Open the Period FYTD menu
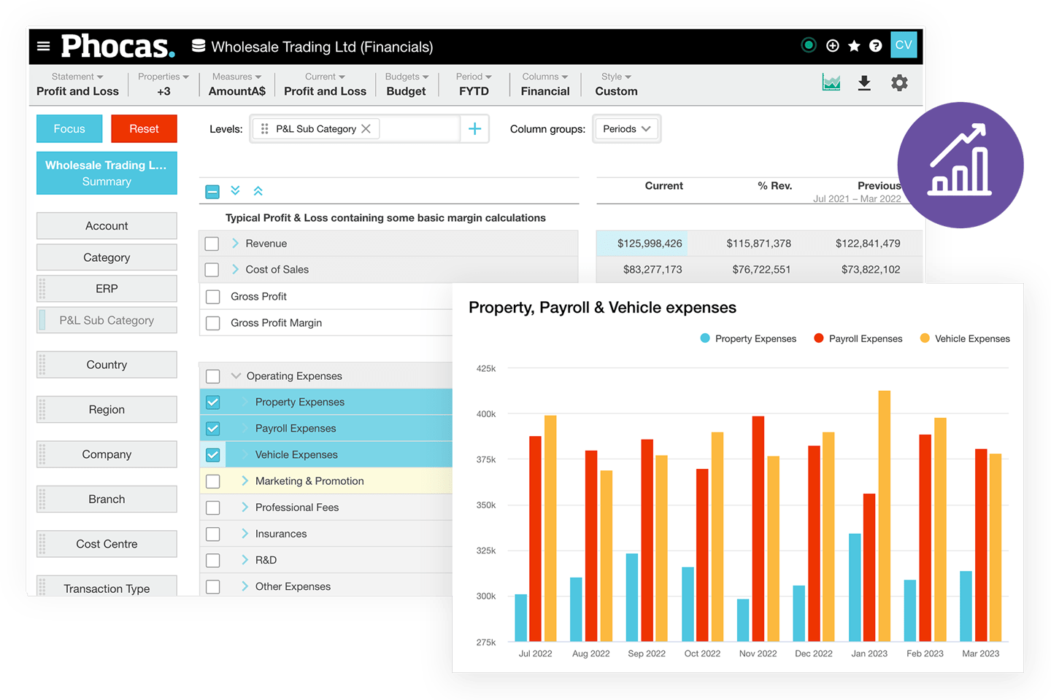The image size is (1051, 700). click(473, 84)
